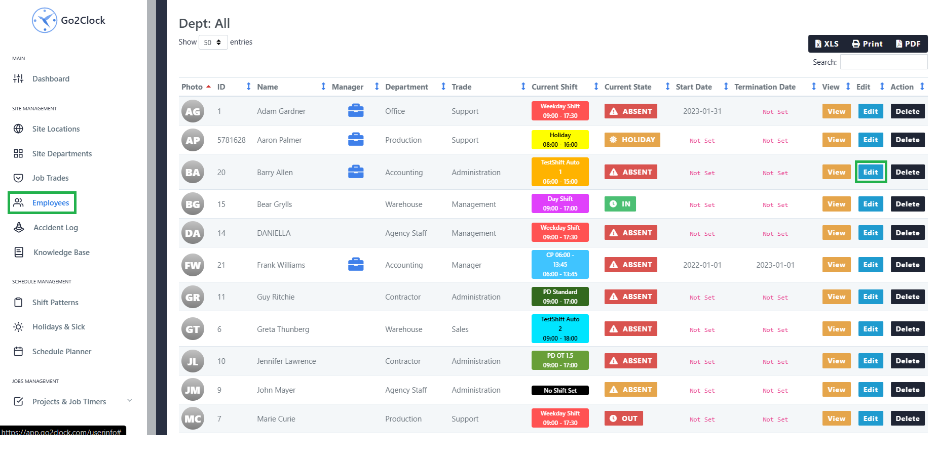Click the yellow Holiday shift swatch
This screenshot has height=462, width=939.
[560, 140]
